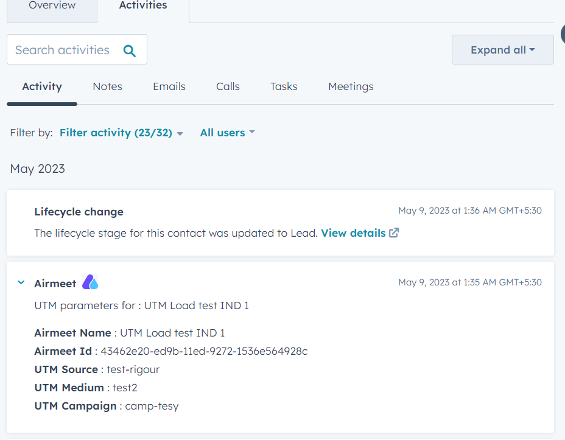565x440 pixels.
Task: Click the external link icon beside View details
Action: pyautogui.click(x=394, y=232)
